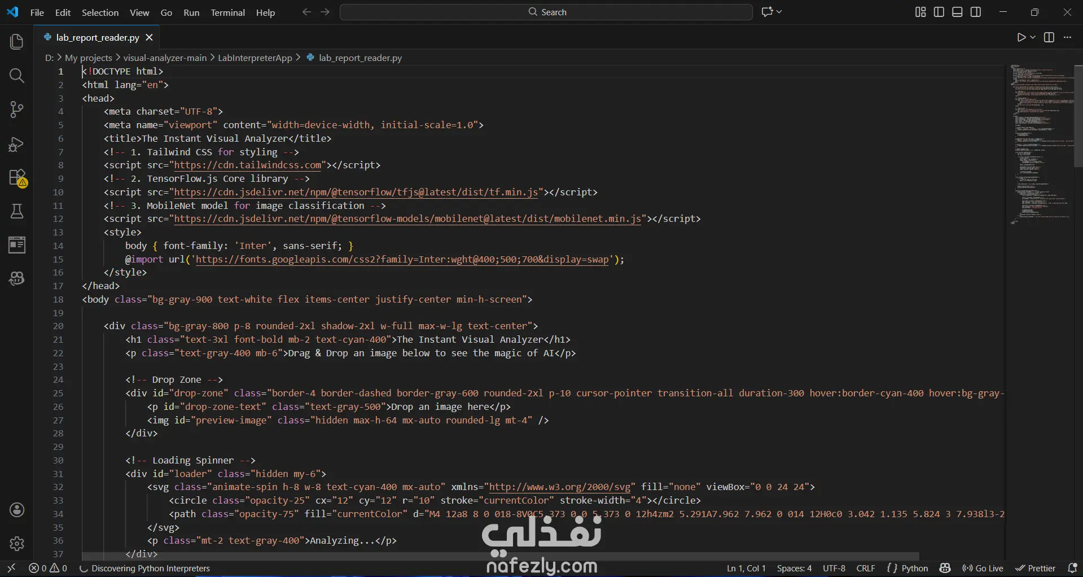Open the Run menu
Screen dimensions: 1083x577
pyautogui.click(x=191, y=12)
